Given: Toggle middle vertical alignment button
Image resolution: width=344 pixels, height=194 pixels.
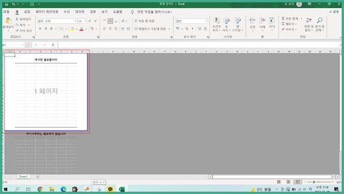Looking at the screenshot, I should click(x=110, y=21).
